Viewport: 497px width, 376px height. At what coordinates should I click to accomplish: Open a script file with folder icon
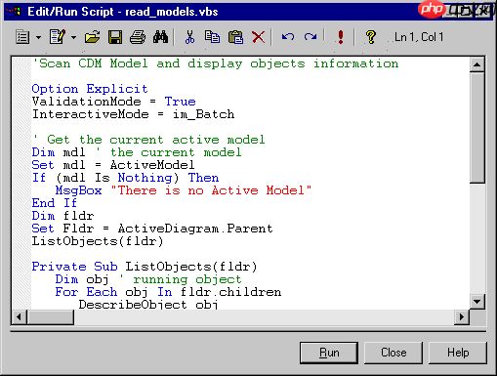click(x=92, y=37)
